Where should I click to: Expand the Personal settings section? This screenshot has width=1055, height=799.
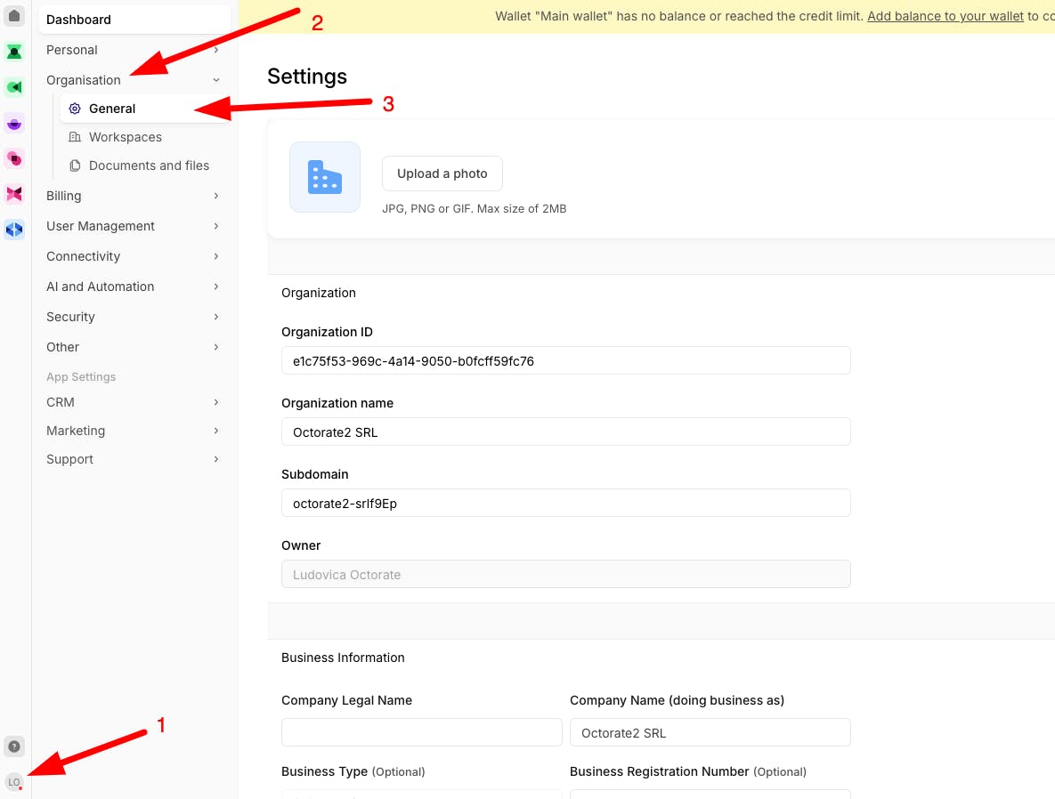(x=133, y=50)
